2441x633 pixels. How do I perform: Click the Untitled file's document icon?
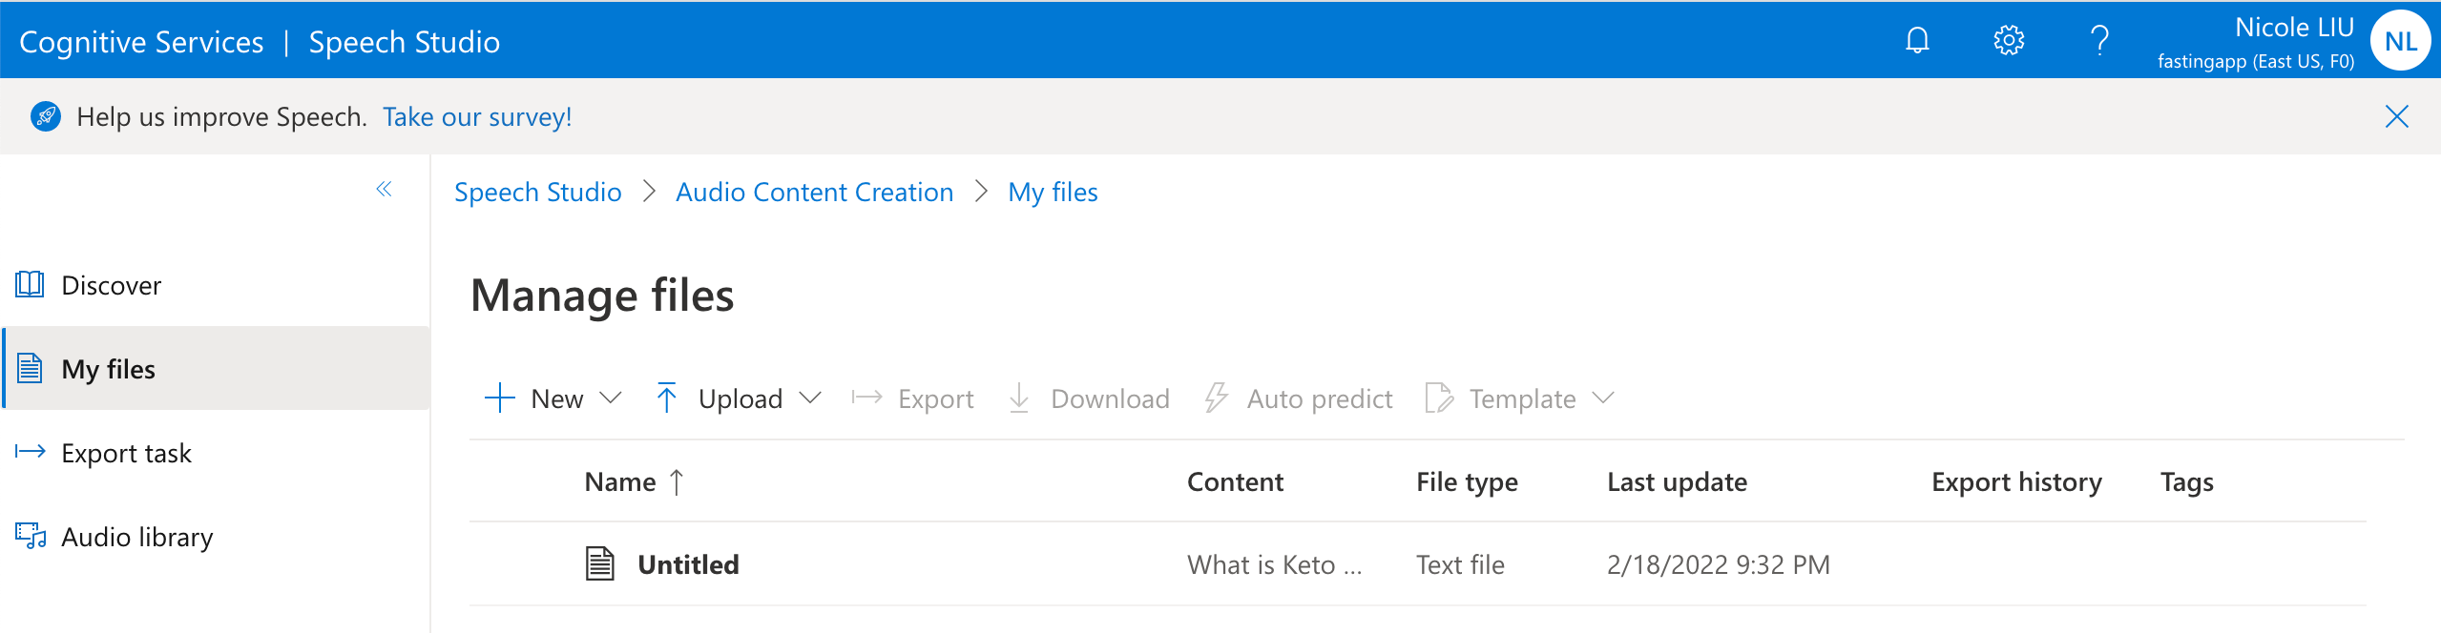point(599,563)
